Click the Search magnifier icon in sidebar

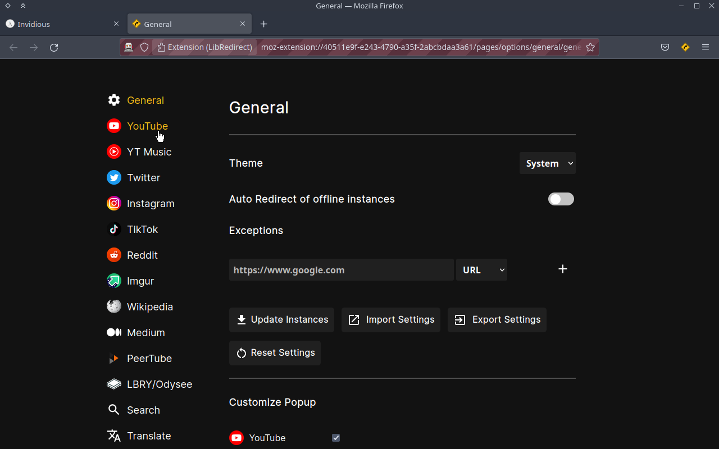(x=114, y=410)
